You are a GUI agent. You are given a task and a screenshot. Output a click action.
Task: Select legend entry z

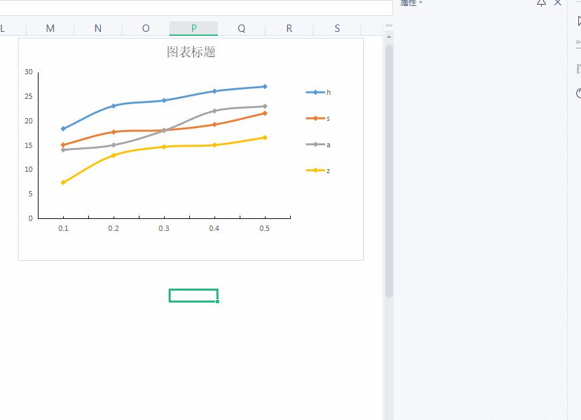(318, 171)
